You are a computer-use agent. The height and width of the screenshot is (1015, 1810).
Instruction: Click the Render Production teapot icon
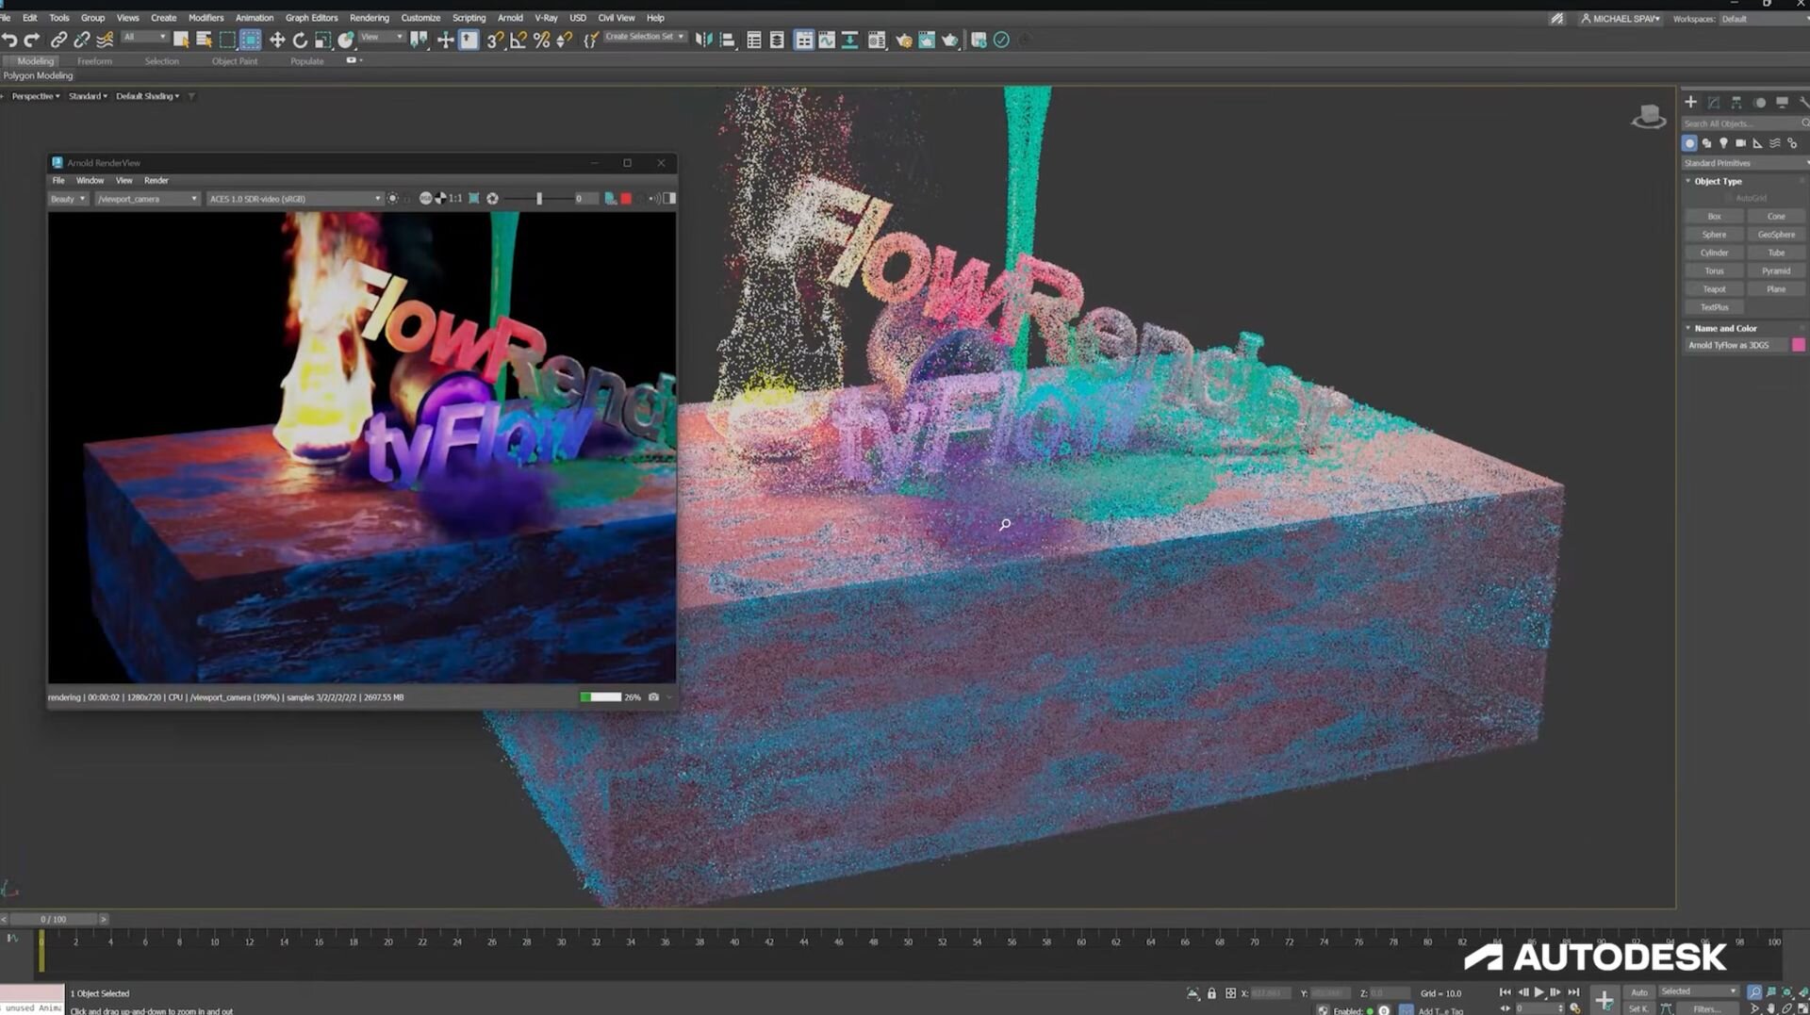950,40
